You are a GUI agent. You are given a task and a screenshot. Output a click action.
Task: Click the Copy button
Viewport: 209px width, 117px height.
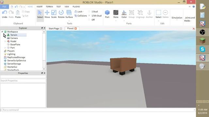(x=26, y=12)
